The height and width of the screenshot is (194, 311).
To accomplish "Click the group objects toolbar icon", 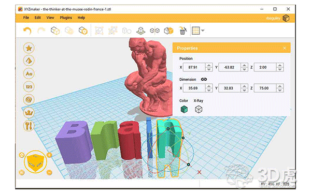I will (99, 31).
